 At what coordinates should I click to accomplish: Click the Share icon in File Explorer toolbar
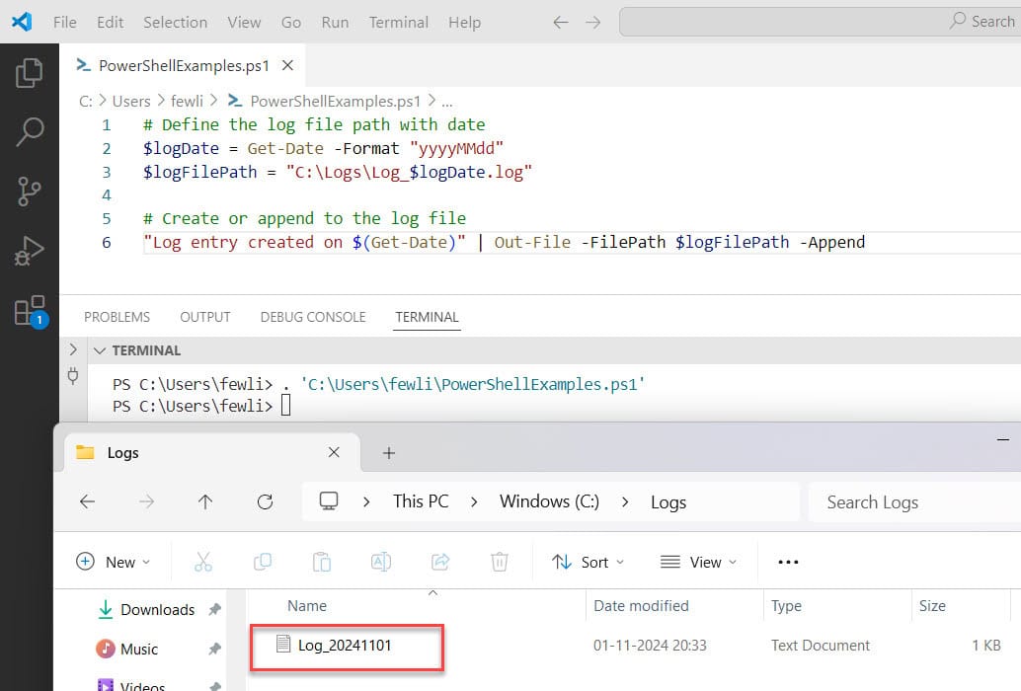click(440, 561)
